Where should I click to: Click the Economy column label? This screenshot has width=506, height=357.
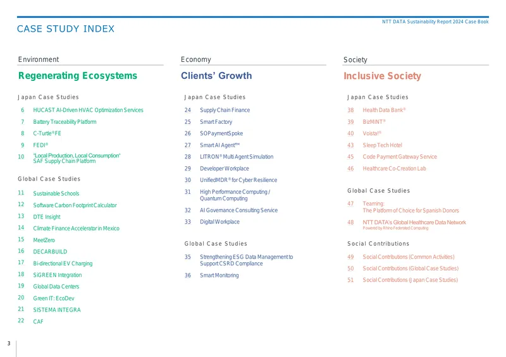point(196,59)
